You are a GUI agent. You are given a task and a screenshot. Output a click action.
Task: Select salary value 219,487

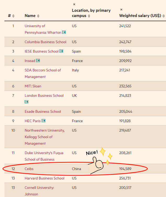coord(125,130)
